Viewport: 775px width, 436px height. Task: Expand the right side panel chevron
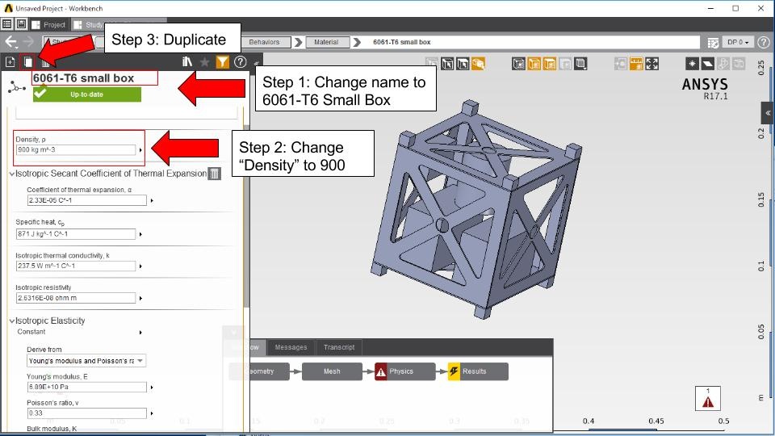(x=768, y=113)
